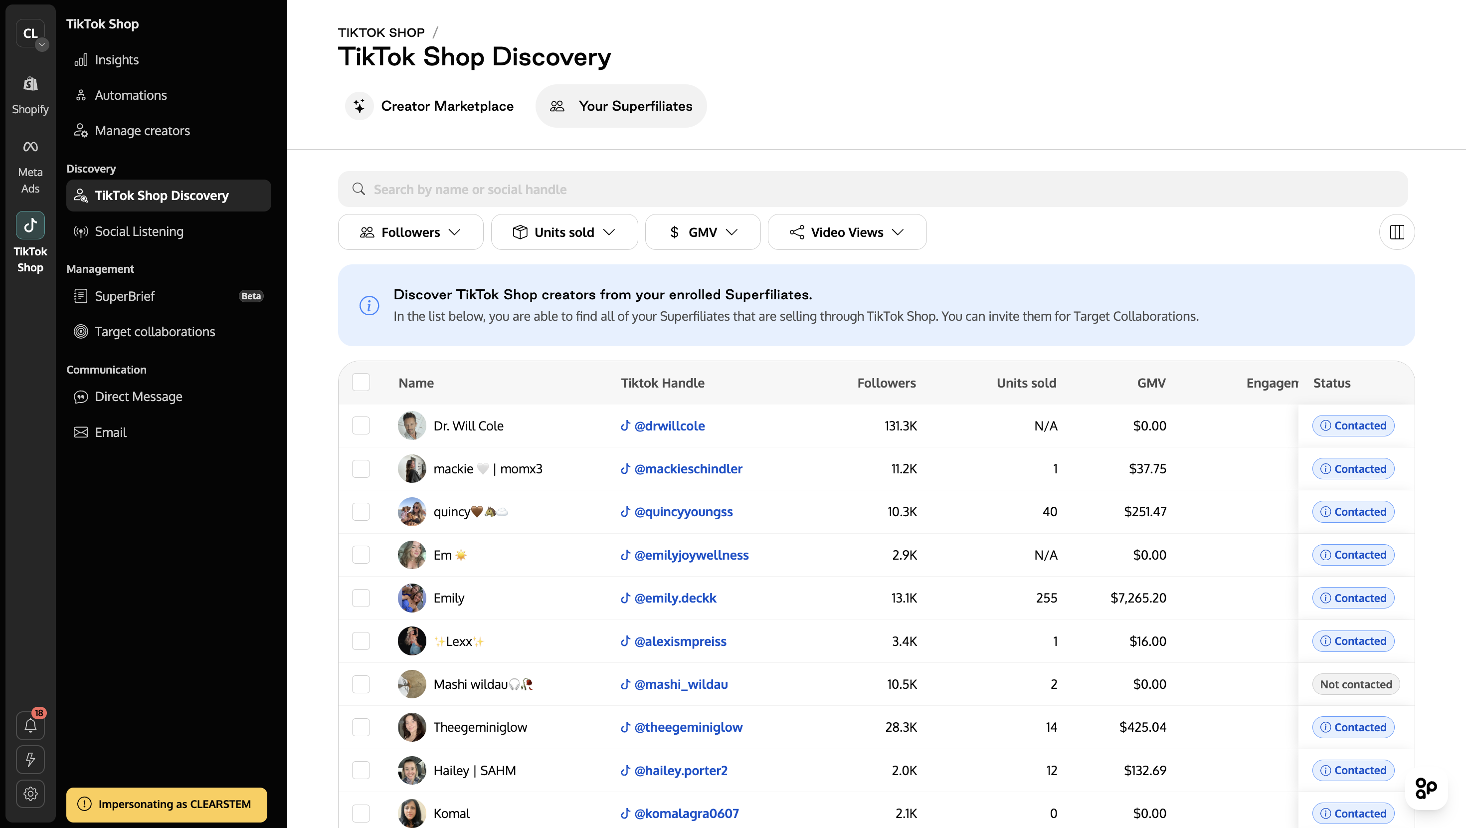1466x828 pixels.
Task: Open the @alexismpreiss handle link
Action: point(680,641)
